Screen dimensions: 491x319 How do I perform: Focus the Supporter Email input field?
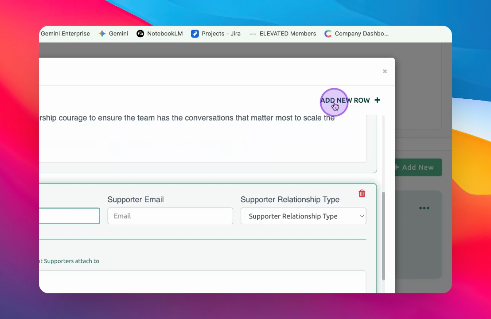tap(170, 216)
